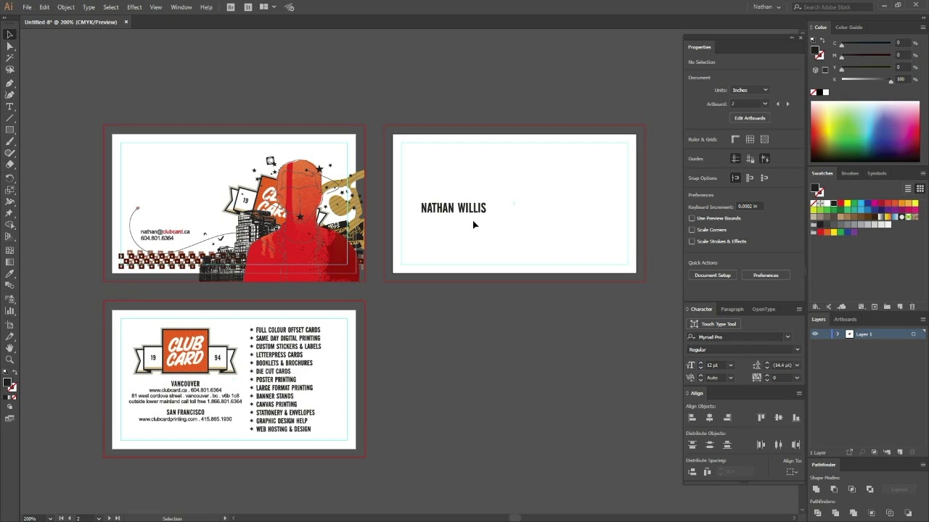Open the 200% zoom level dropdown

click(50, 518)
